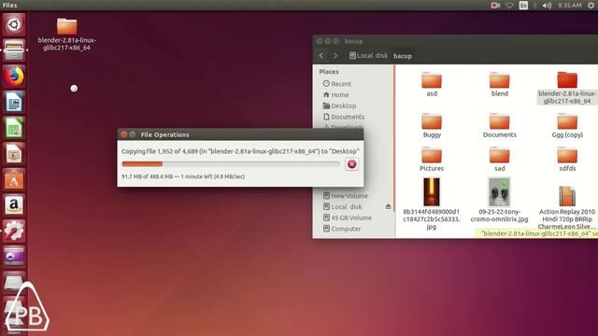Open New Volume in sidebar
The width and height of the screenshot is (598, 336).
click(x=346, y=195)
